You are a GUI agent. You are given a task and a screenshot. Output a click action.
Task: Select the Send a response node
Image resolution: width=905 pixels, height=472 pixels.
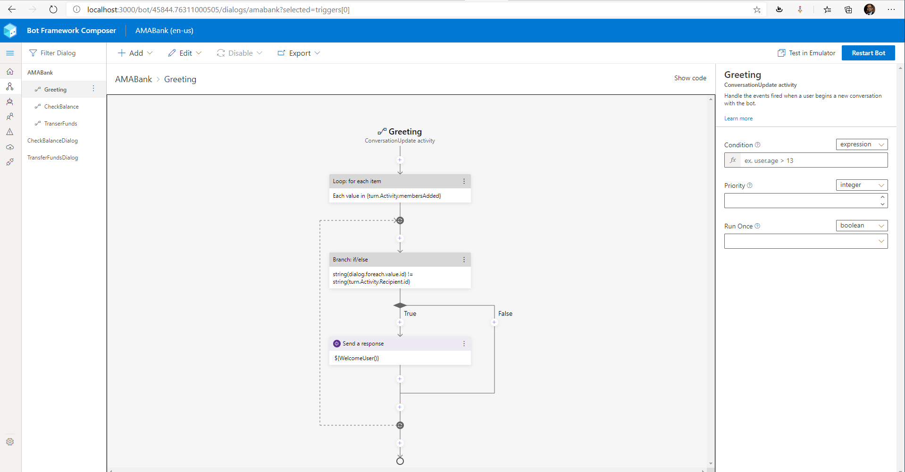coord(400,351)
